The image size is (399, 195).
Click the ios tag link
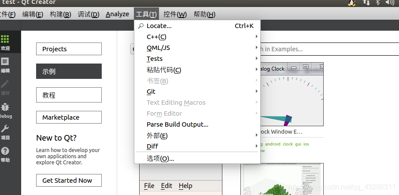(x=306, y=144)
